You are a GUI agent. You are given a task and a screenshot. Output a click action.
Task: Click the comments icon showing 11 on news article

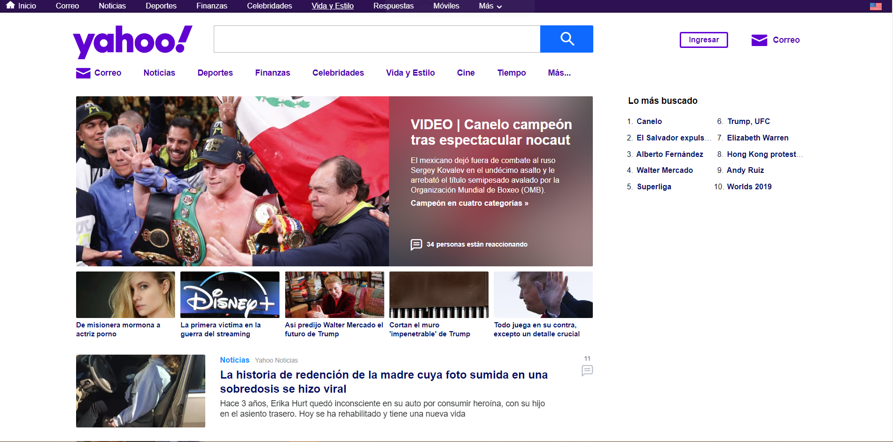[x=587, y=371]
